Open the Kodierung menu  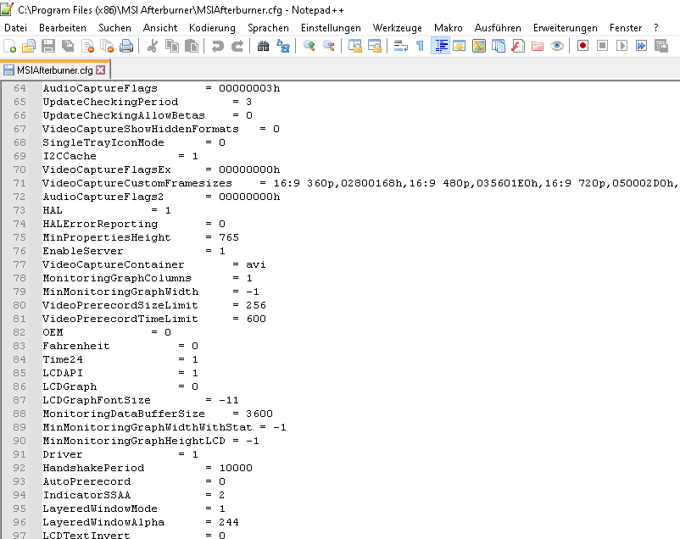point(212,28)
